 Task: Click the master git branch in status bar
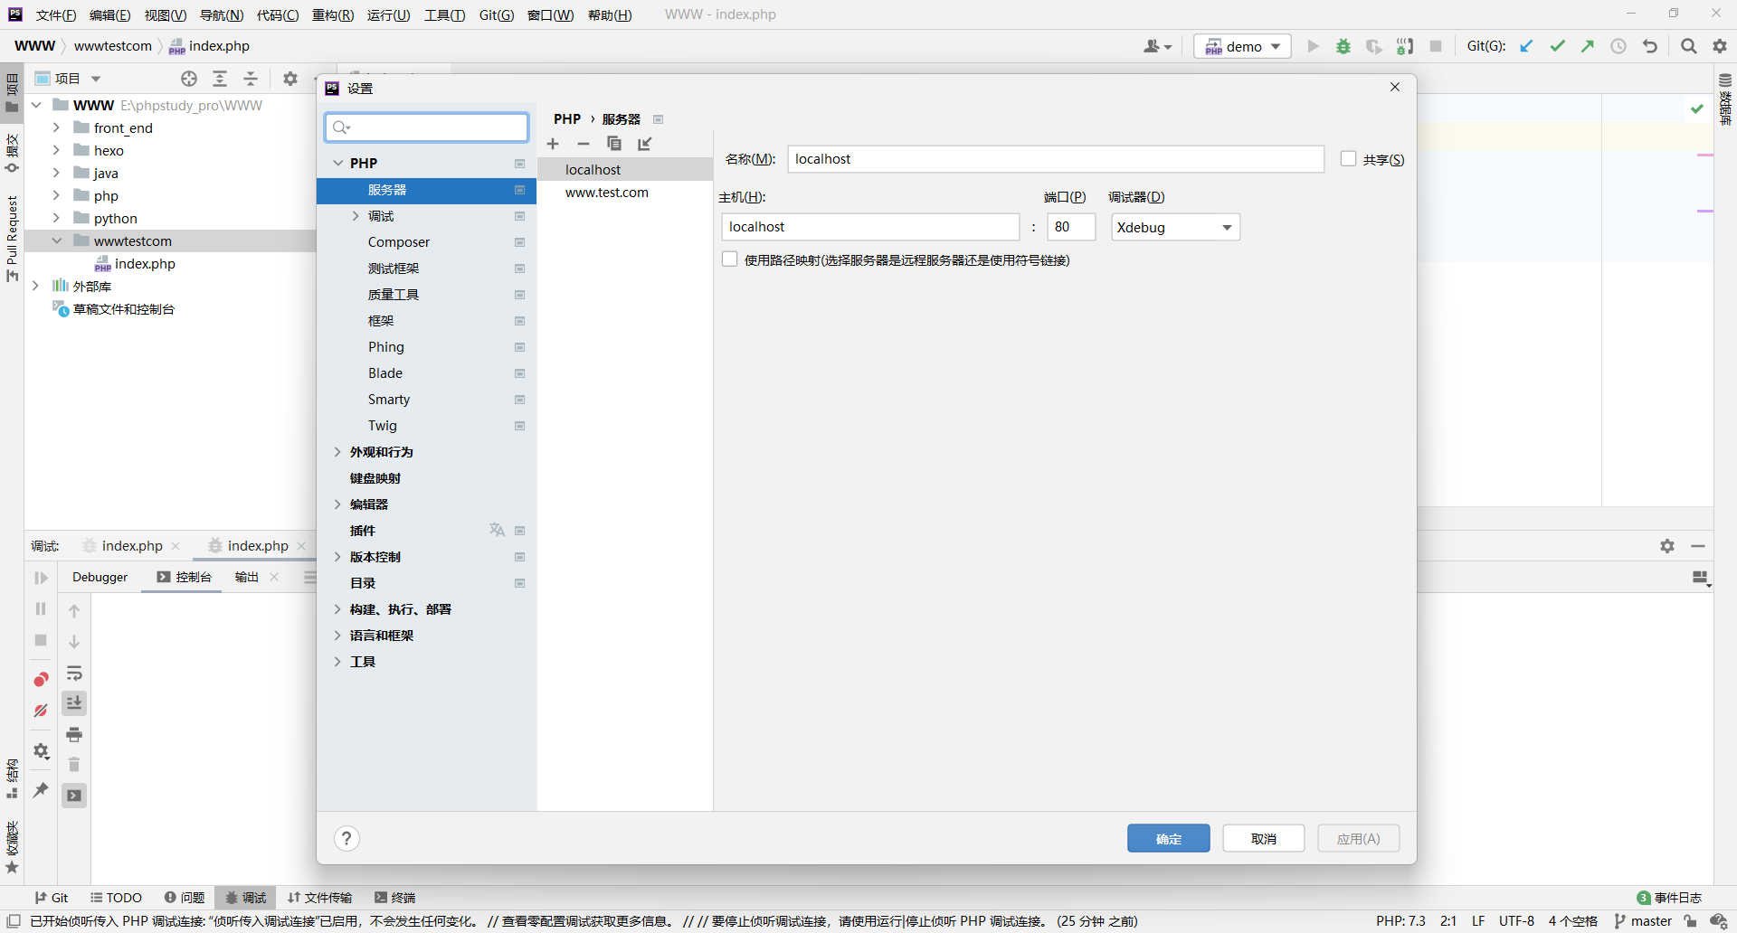[1643, 921]
